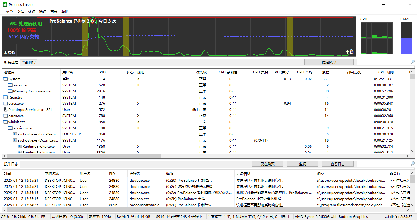This screenshot has height=220, width=417.
Task: Click the services.exe icon in tree
Action: pyautogui.click(x=10, y=128)
